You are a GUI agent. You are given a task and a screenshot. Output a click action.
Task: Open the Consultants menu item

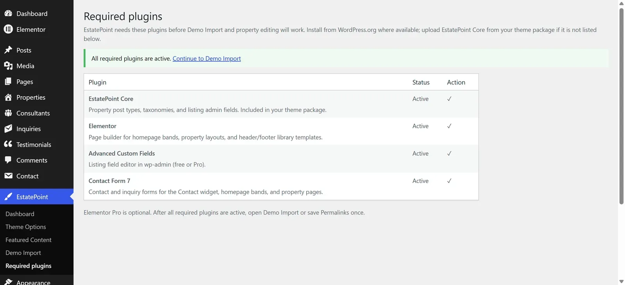click(37, 113)
